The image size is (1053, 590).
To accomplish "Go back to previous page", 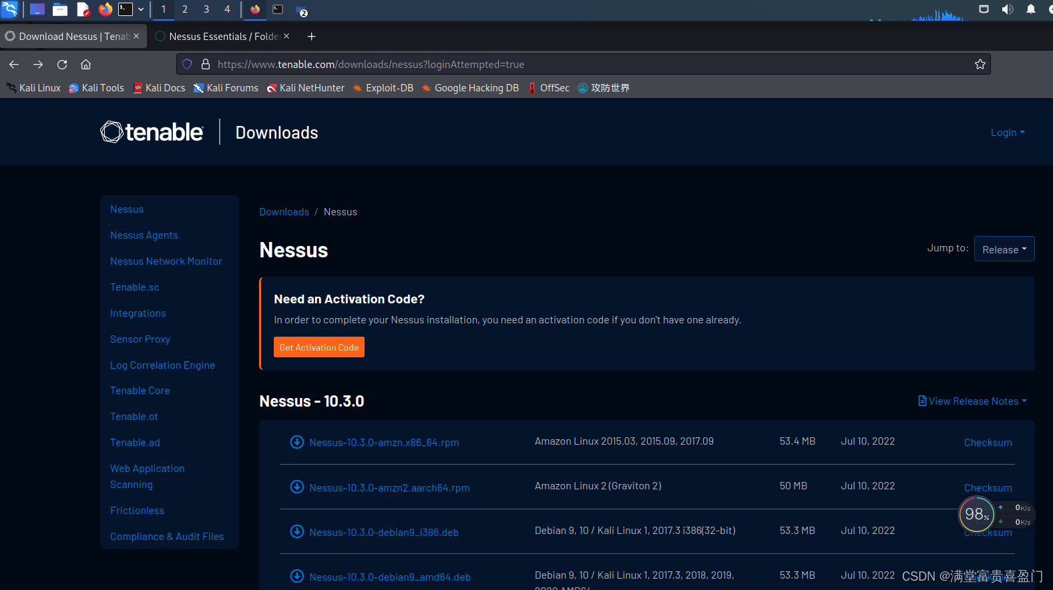I will pos(14,65).
